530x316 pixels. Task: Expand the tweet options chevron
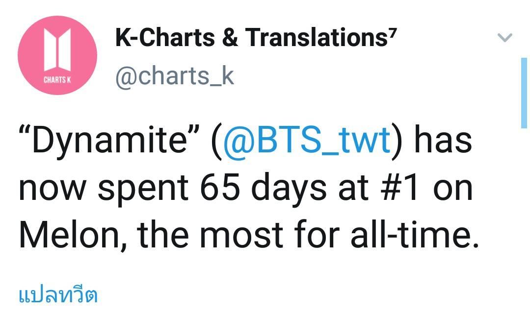(505, 37)
